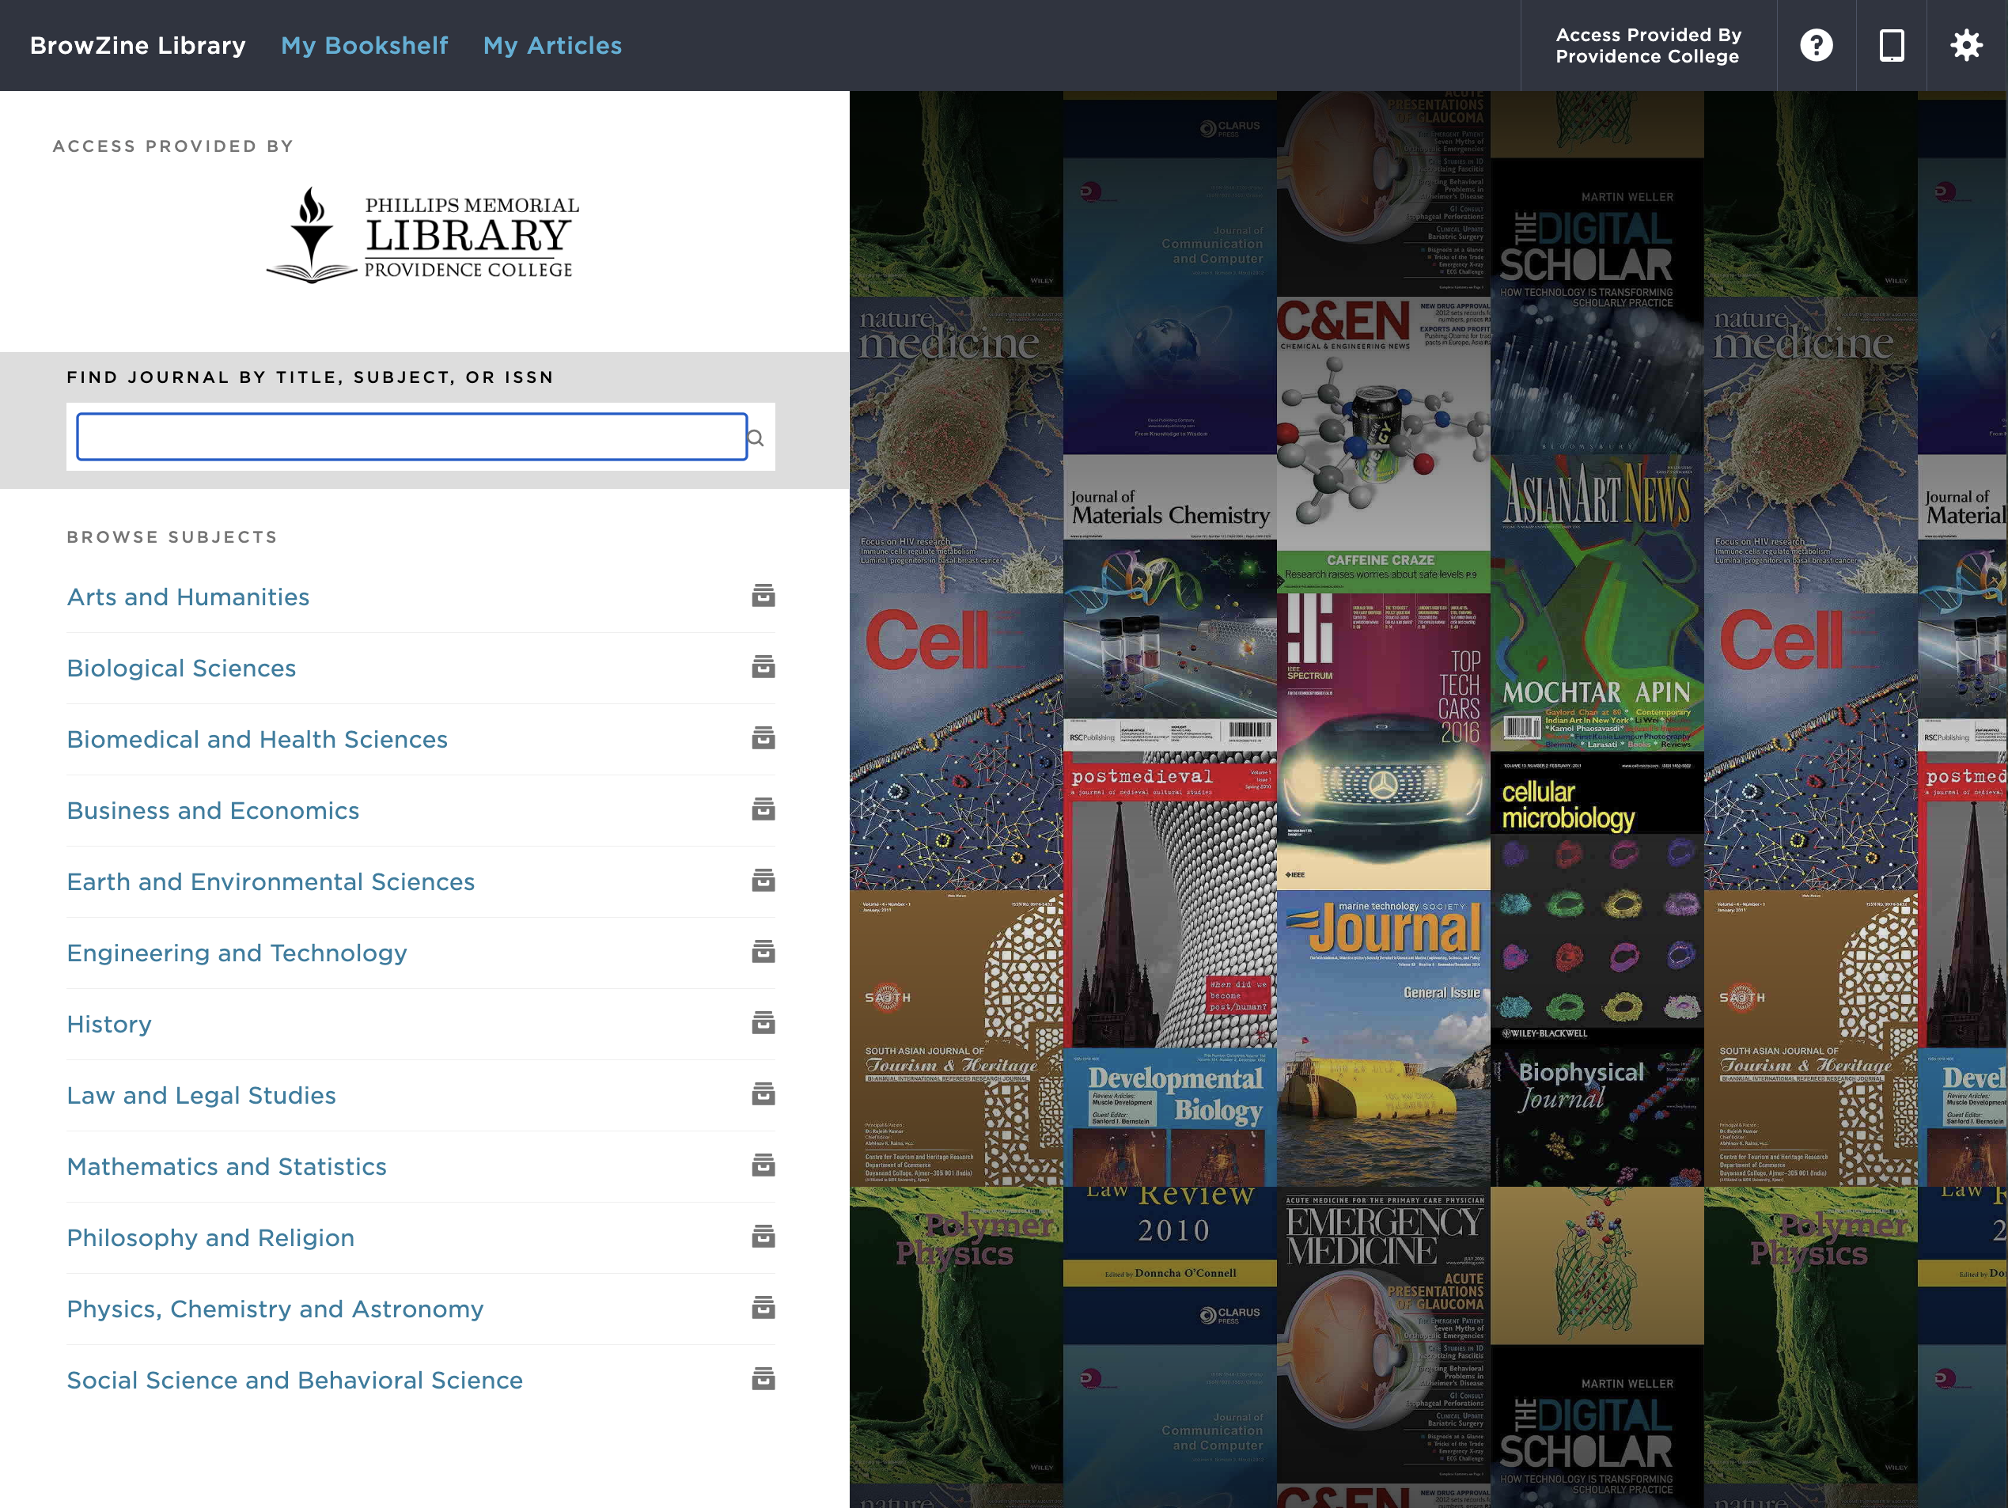Click drawer icon for Business and Economics
The image size is (2008, 1508).
tap(763, 809)
